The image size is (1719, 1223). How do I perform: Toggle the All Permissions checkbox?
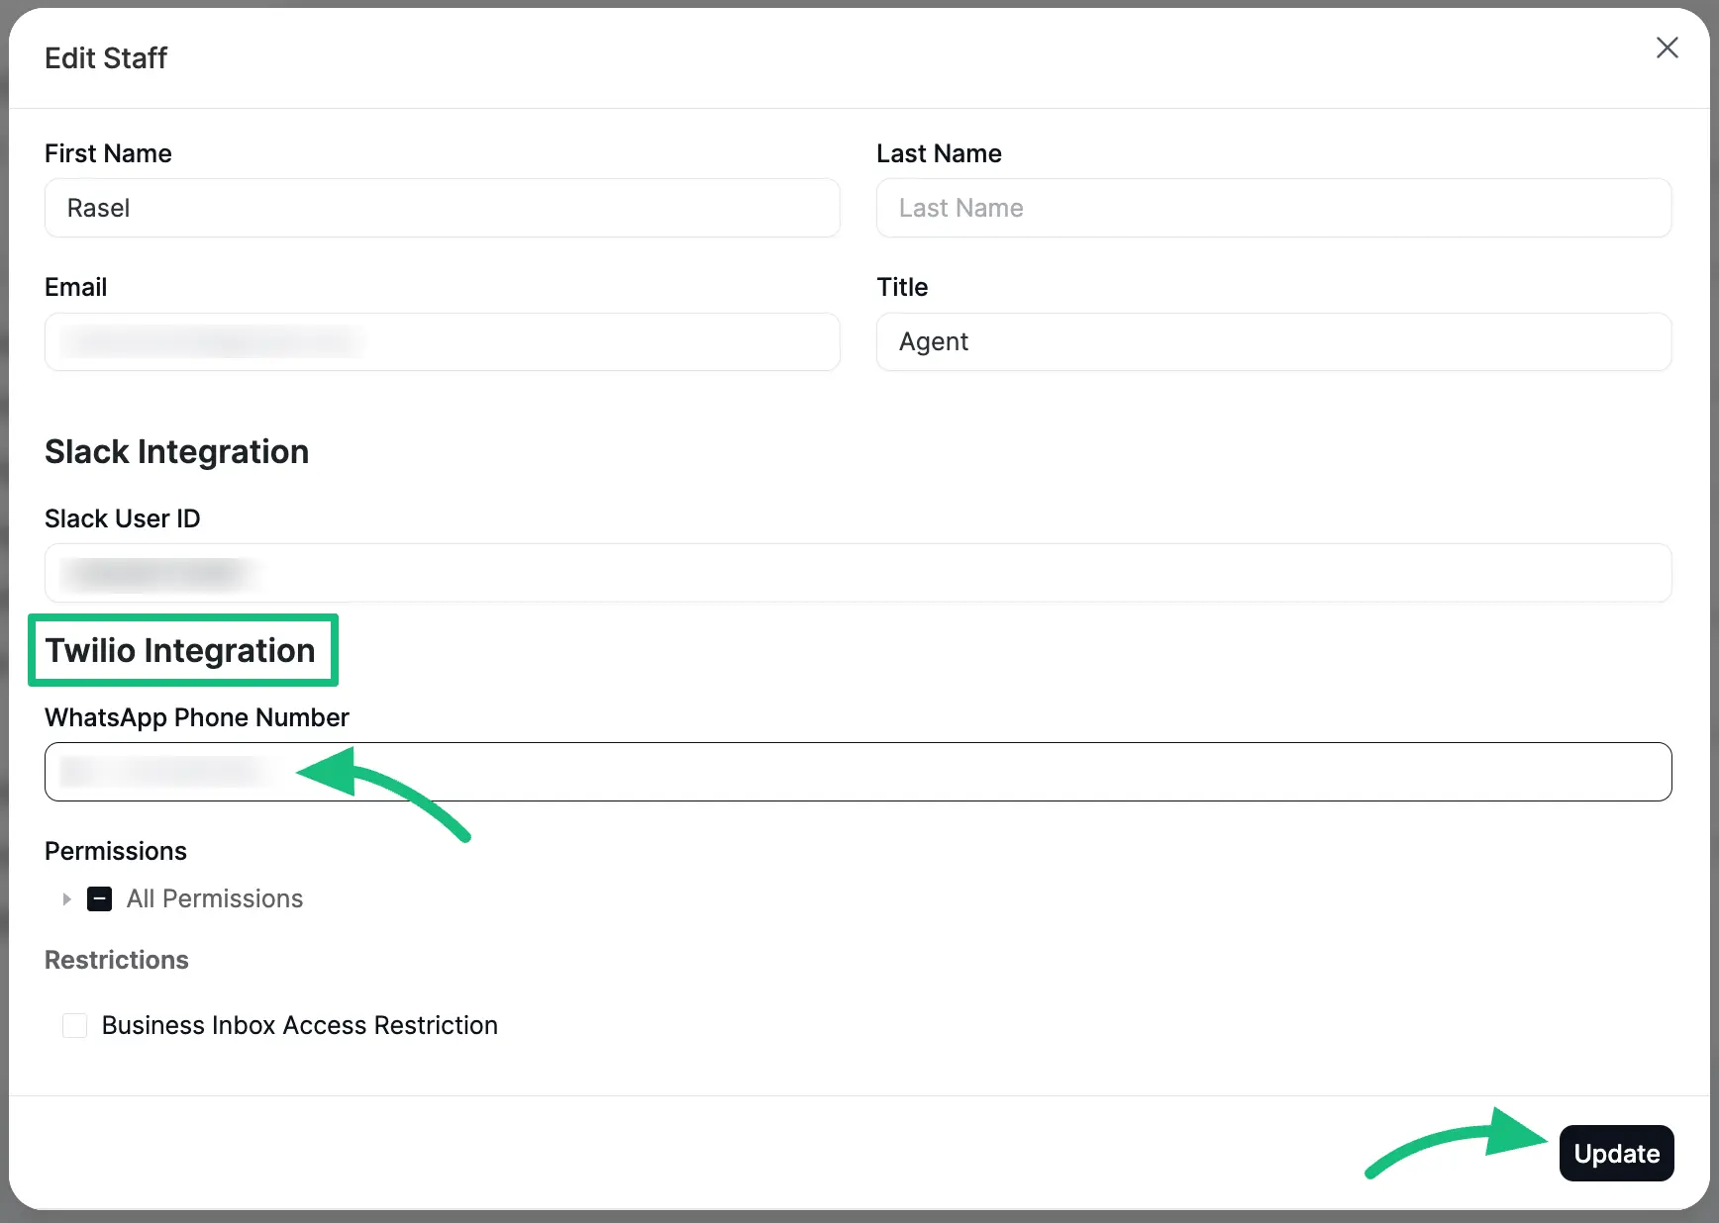point(99,899)
